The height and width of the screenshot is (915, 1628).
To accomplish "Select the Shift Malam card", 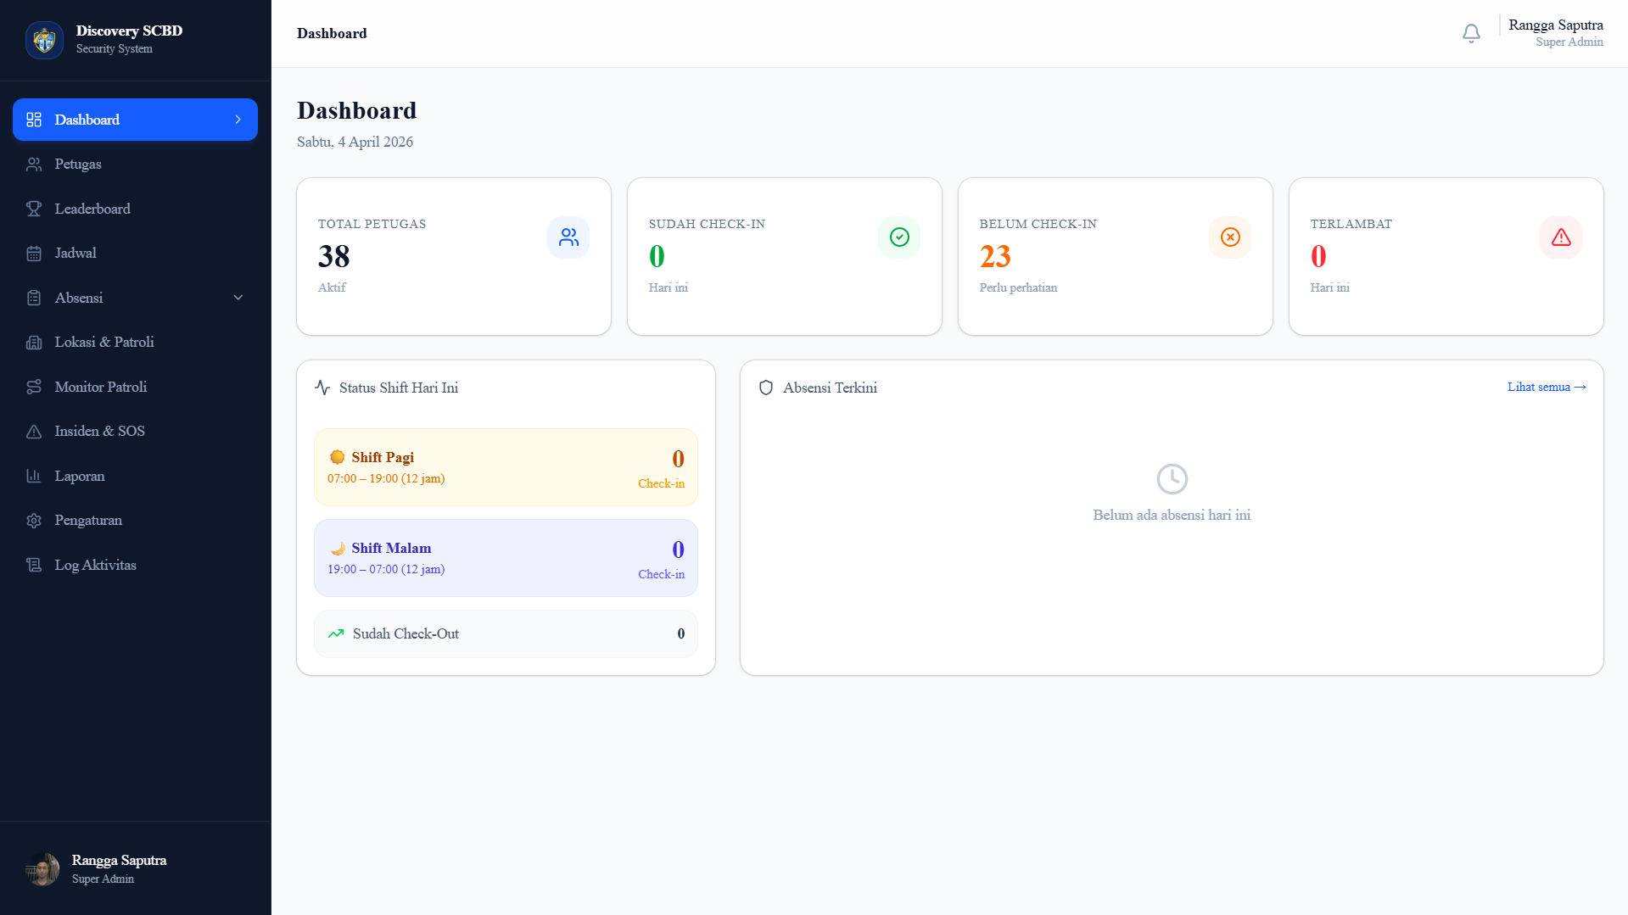I will (506, 558).
